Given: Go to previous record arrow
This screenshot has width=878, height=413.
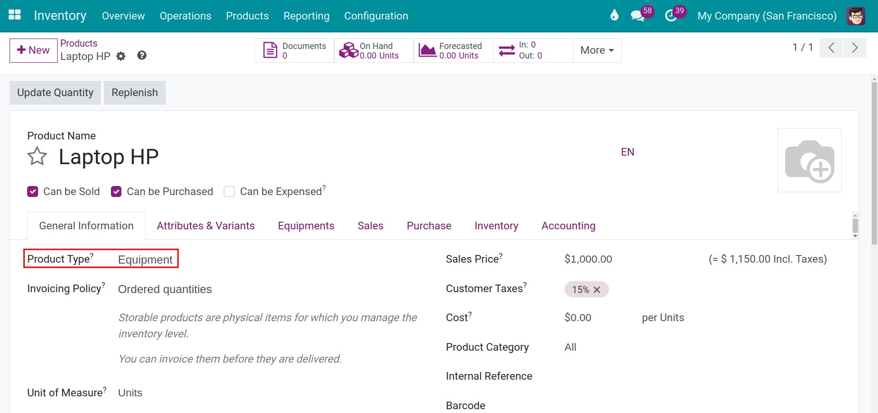Looking at the screenshot, I should tap(831, 48).
